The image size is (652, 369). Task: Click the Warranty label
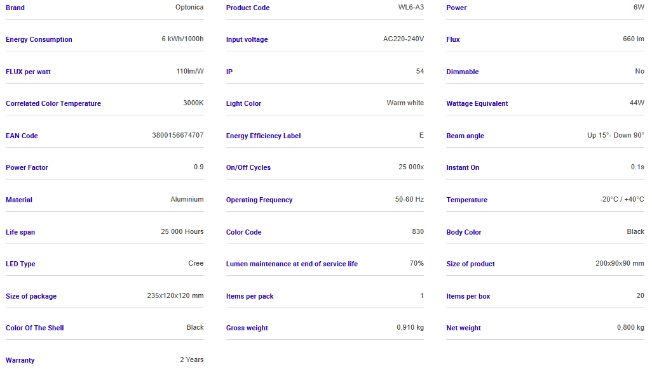pyautogui.click(x=20, y=360)
